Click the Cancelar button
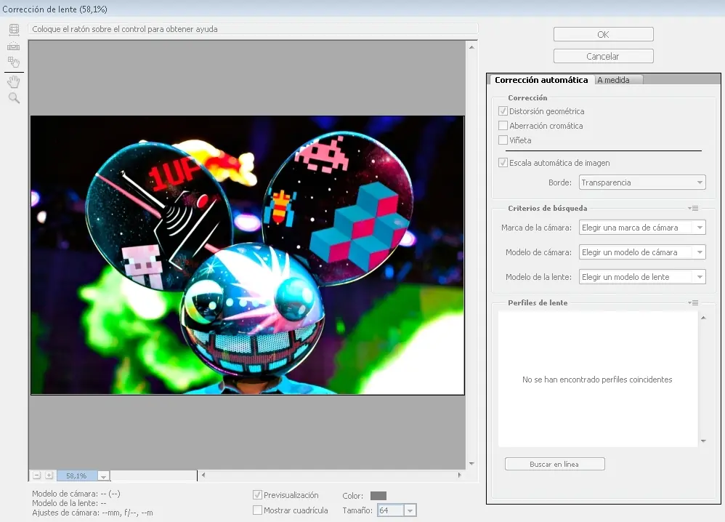This screenshot has height=522, width=725. click(x=603, y=56)
